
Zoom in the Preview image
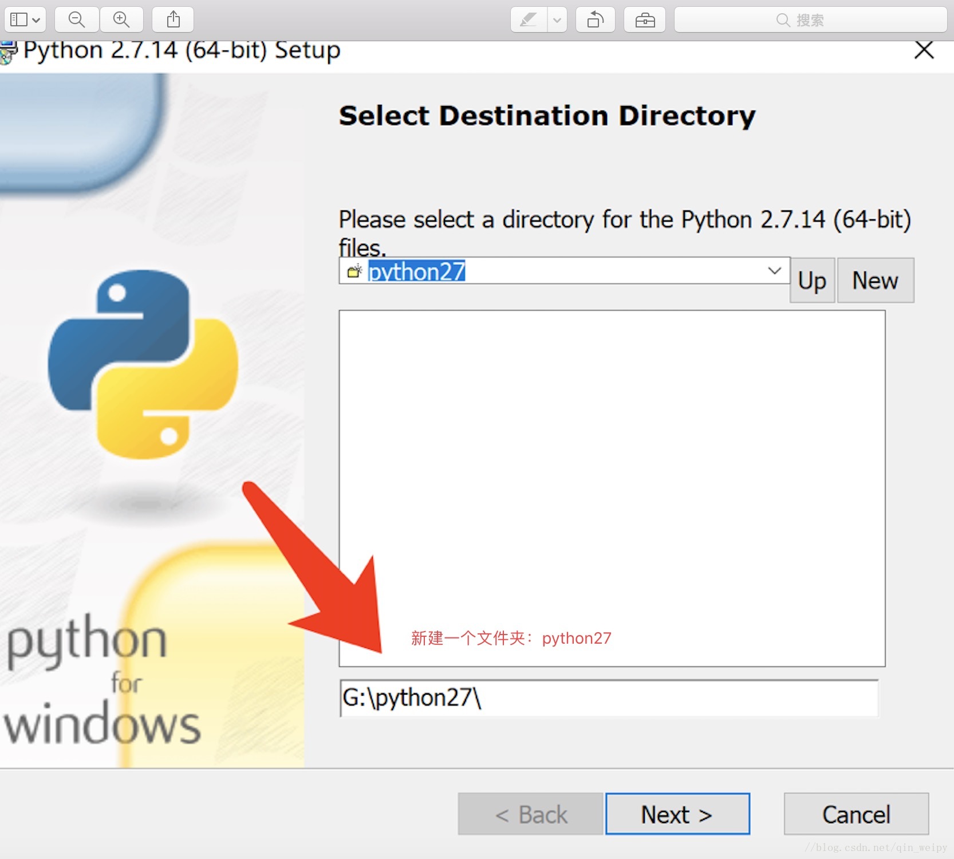(x=121, y=20)
